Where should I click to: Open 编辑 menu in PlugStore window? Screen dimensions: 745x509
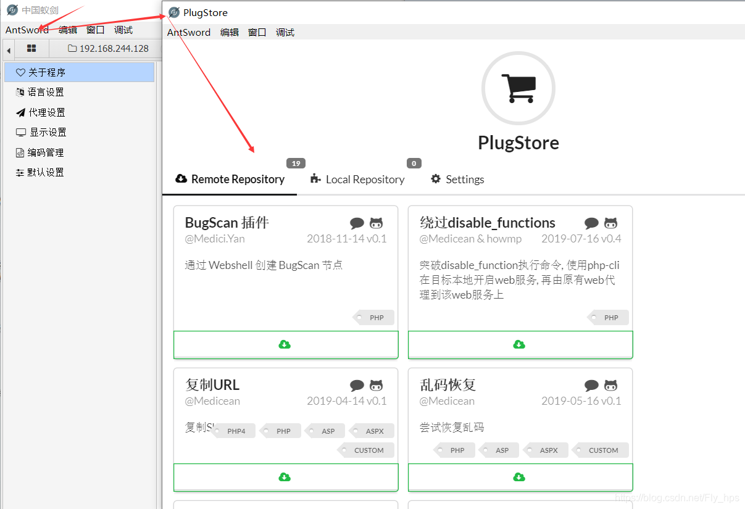tap(230, 32)
